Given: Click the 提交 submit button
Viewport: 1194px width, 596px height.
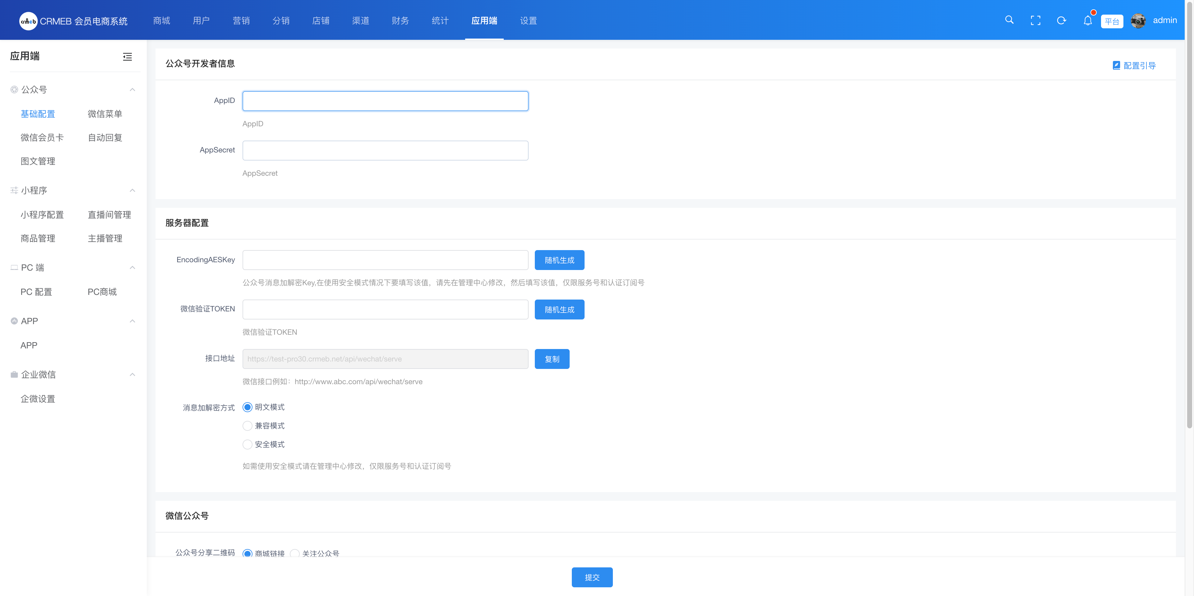Looking at the screenshot, I should pos(592,577).
